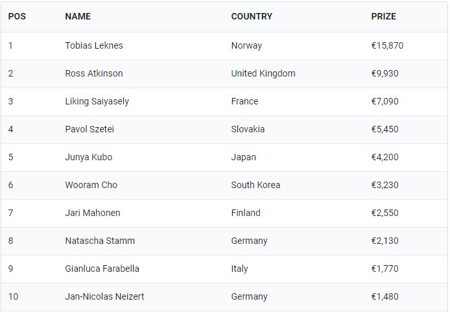Click the South Korea country cell
450x312 pixels.
(255, 186)
